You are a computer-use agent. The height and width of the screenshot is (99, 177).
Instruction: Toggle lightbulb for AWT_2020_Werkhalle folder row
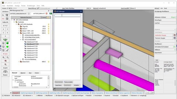tap(49, 24)
